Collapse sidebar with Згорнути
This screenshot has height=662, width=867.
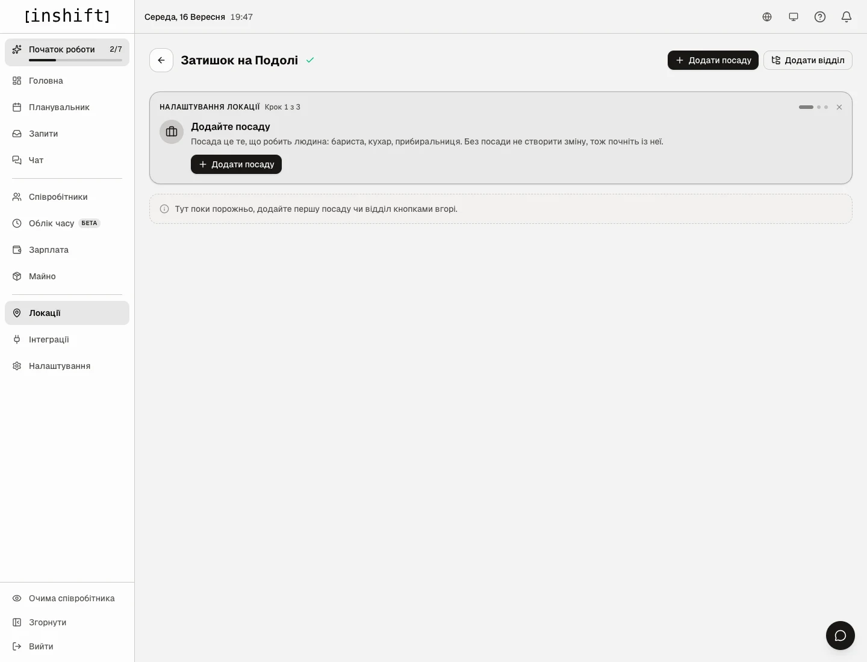(x=67, y=622)
